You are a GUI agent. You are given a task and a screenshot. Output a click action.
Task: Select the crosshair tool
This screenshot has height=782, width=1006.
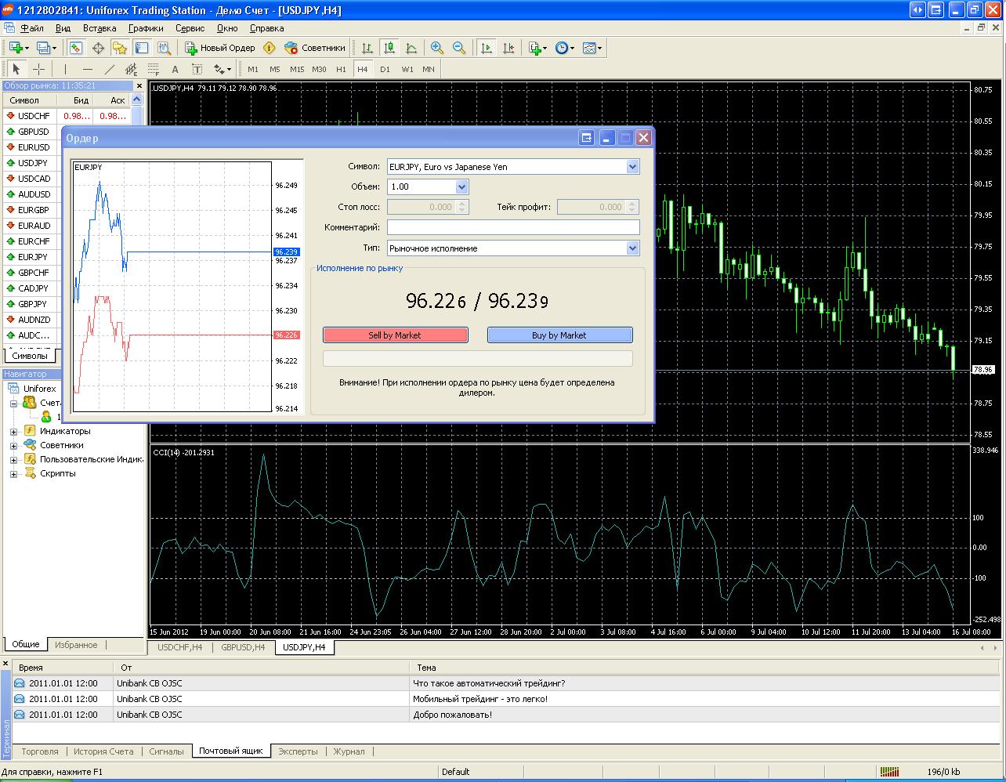pos(38,69)
